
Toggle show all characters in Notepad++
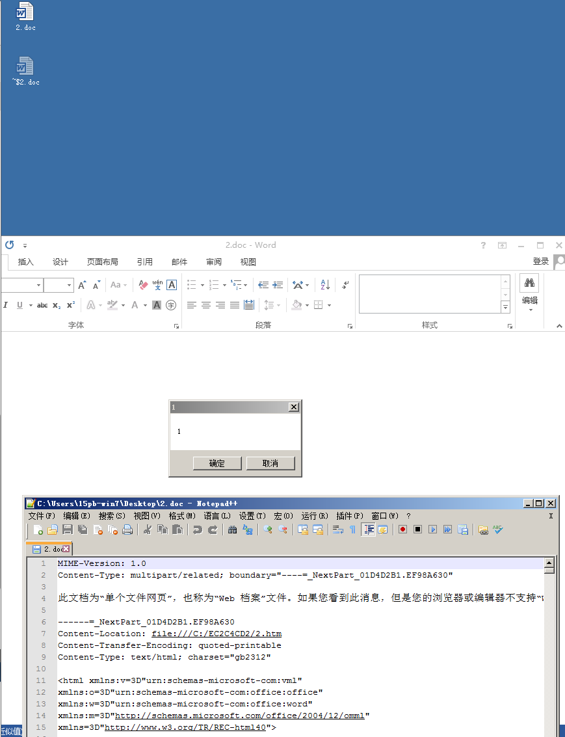point(351,529)
